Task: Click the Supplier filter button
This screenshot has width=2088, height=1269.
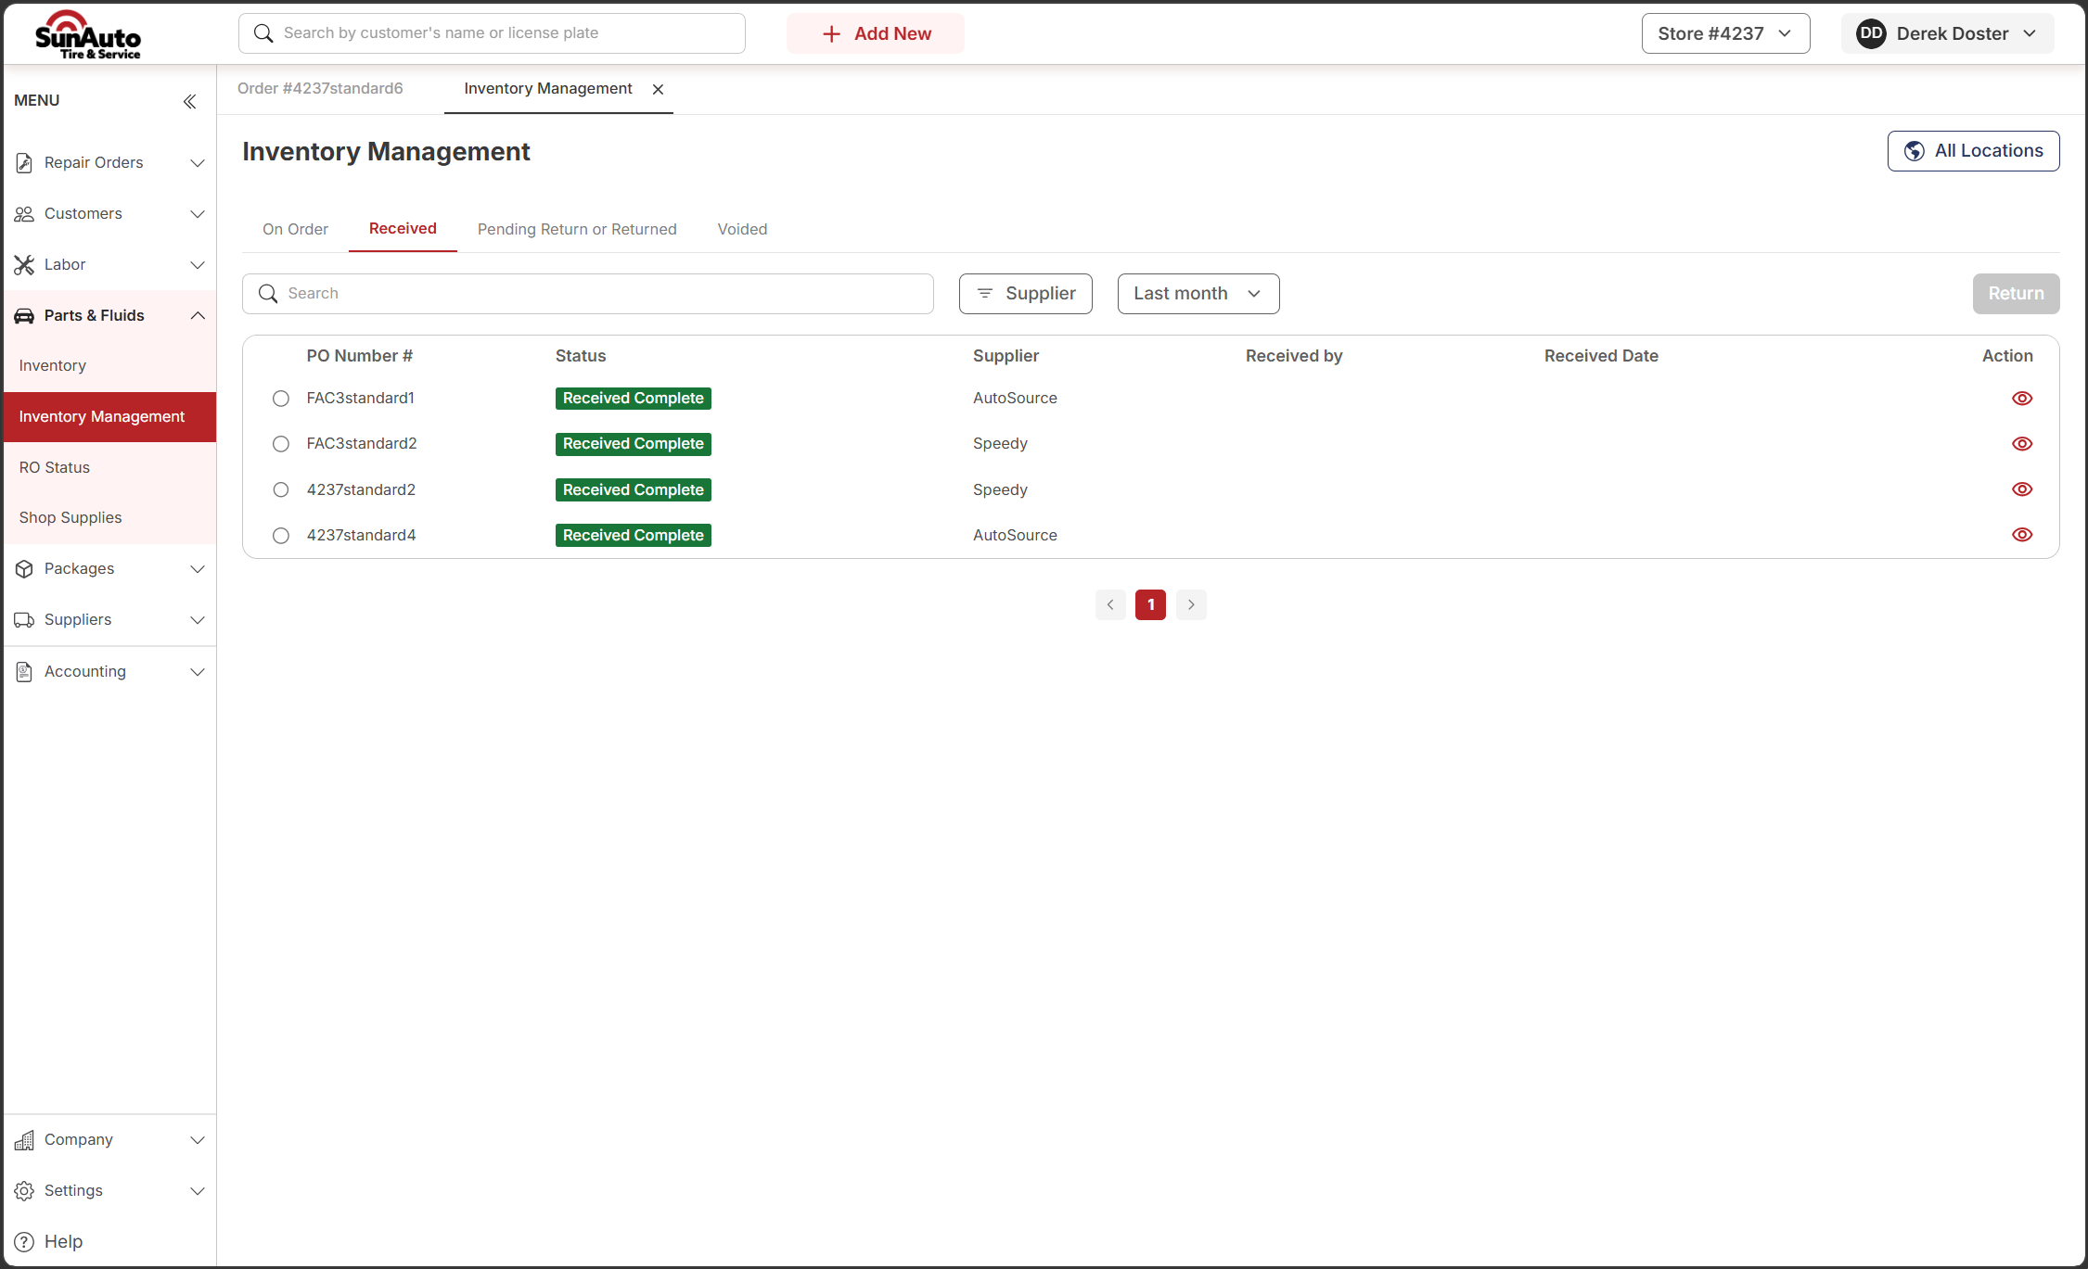Action: [1025, 294]
